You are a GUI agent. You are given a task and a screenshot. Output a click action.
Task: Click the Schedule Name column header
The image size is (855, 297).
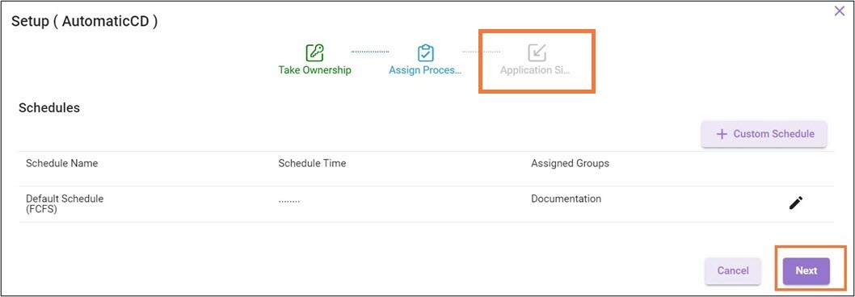pyautogui.click(x=61, y=163)
